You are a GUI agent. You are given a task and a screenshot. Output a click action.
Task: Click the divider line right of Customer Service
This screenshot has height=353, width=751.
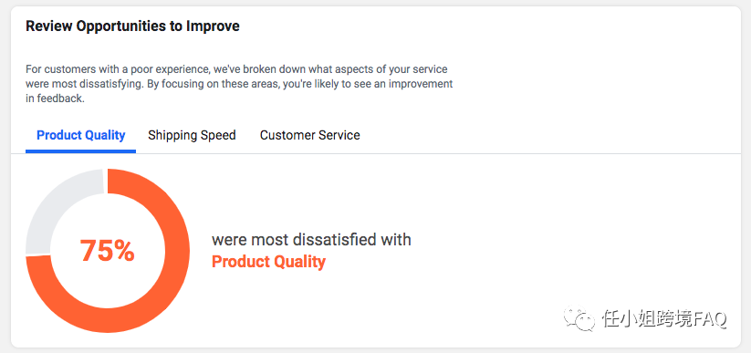click(551, 153)
